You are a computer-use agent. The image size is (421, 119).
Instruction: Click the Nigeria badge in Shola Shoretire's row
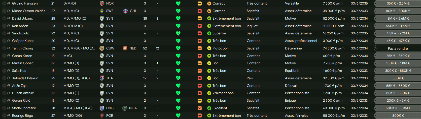[125, 108]
